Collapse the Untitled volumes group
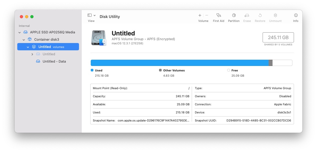 (x=28, y=47)
